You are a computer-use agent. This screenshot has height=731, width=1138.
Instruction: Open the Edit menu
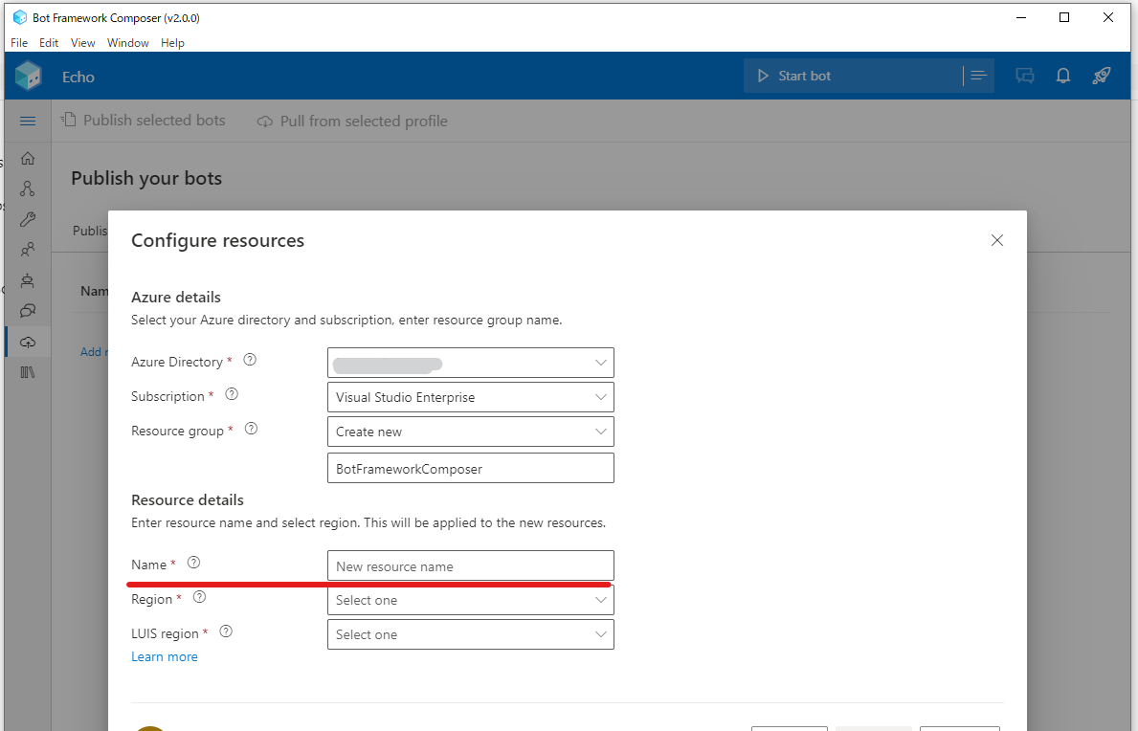pos(49,43)
